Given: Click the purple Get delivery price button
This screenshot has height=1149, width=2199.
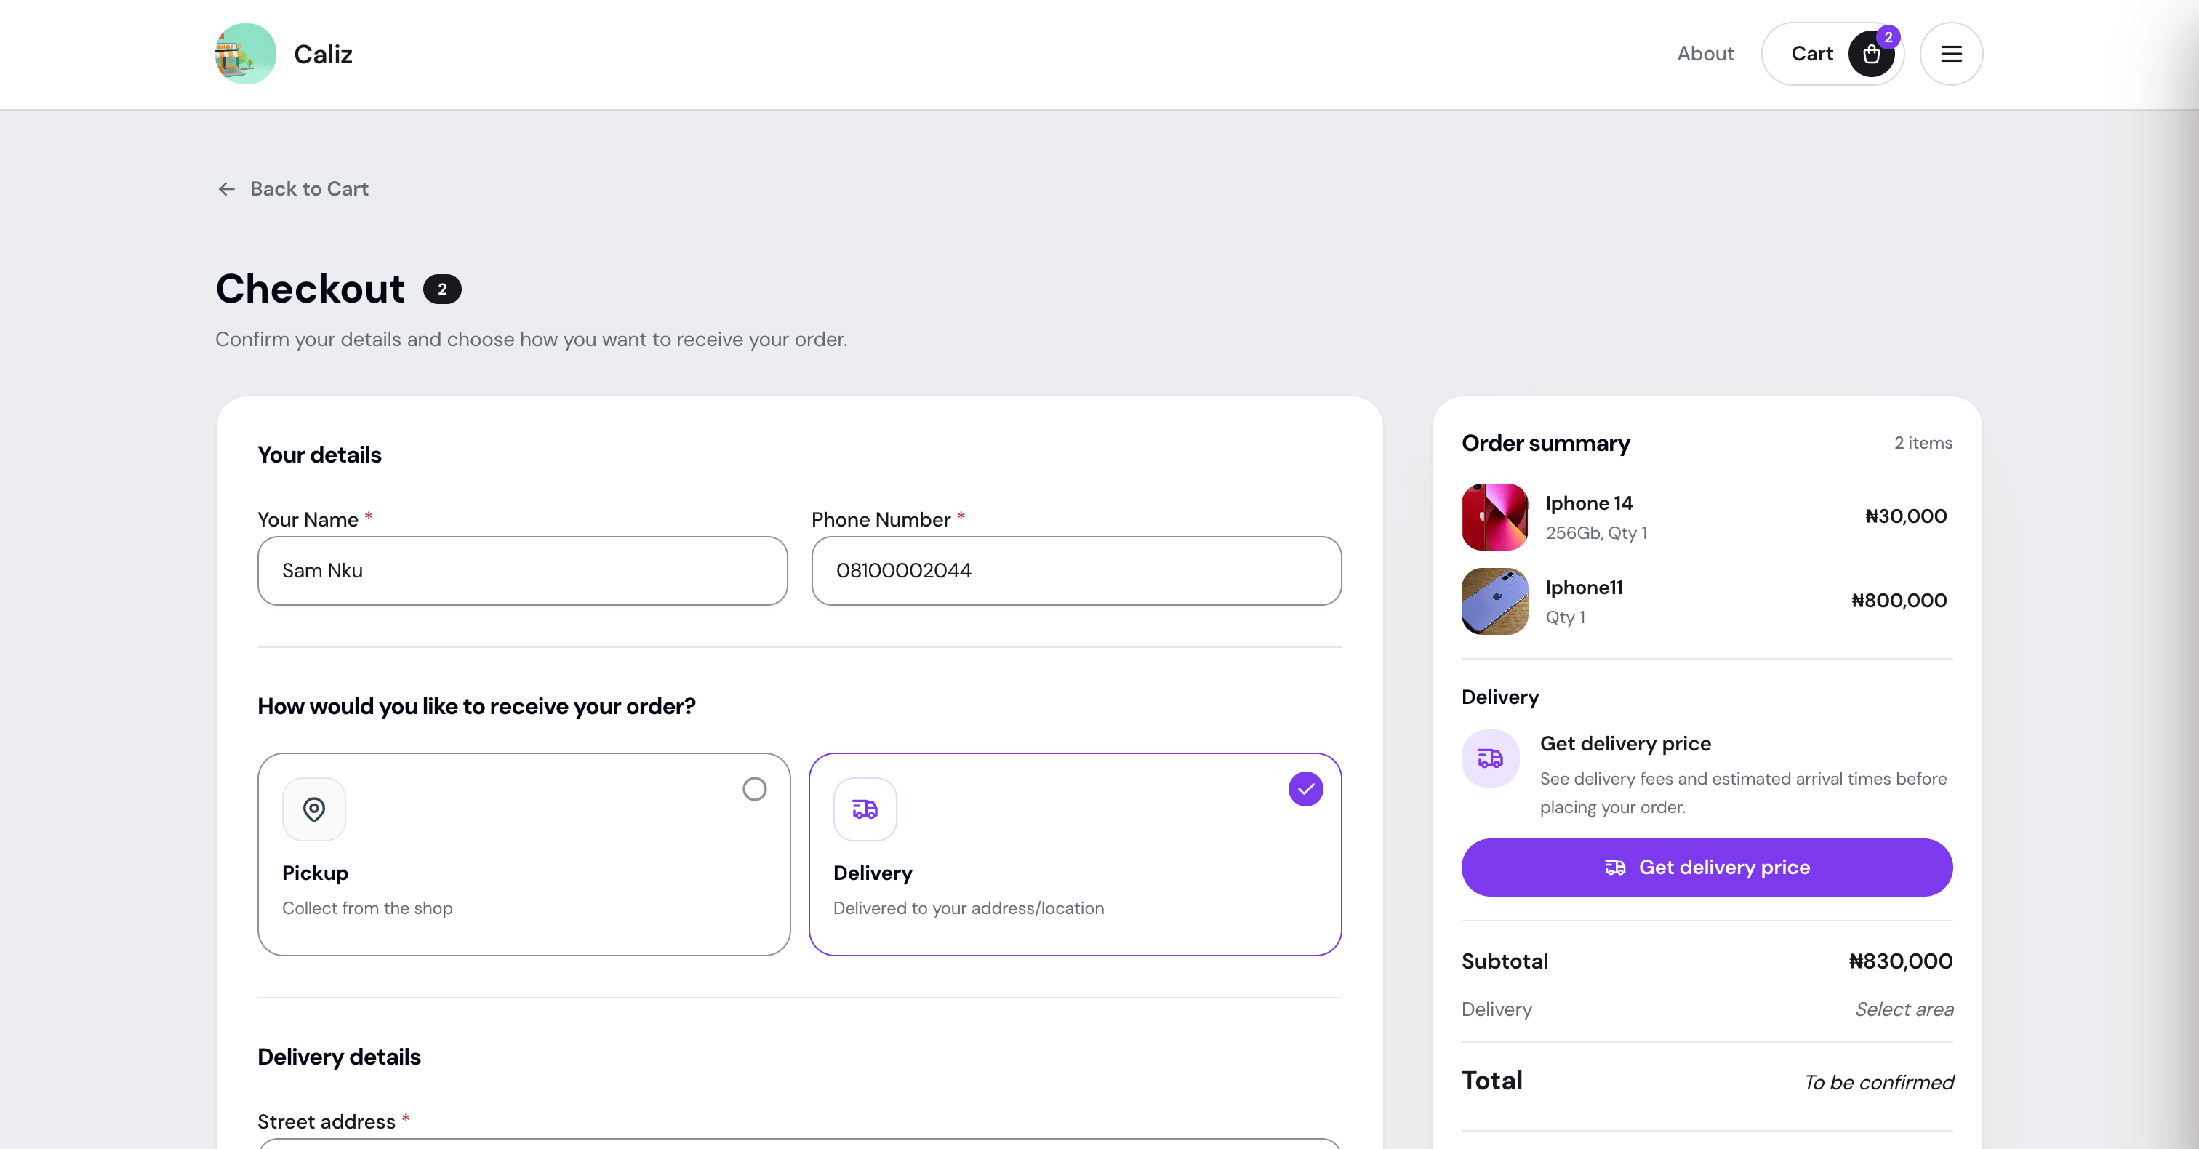Looking at the screenshot, I should coord(1707,868).
